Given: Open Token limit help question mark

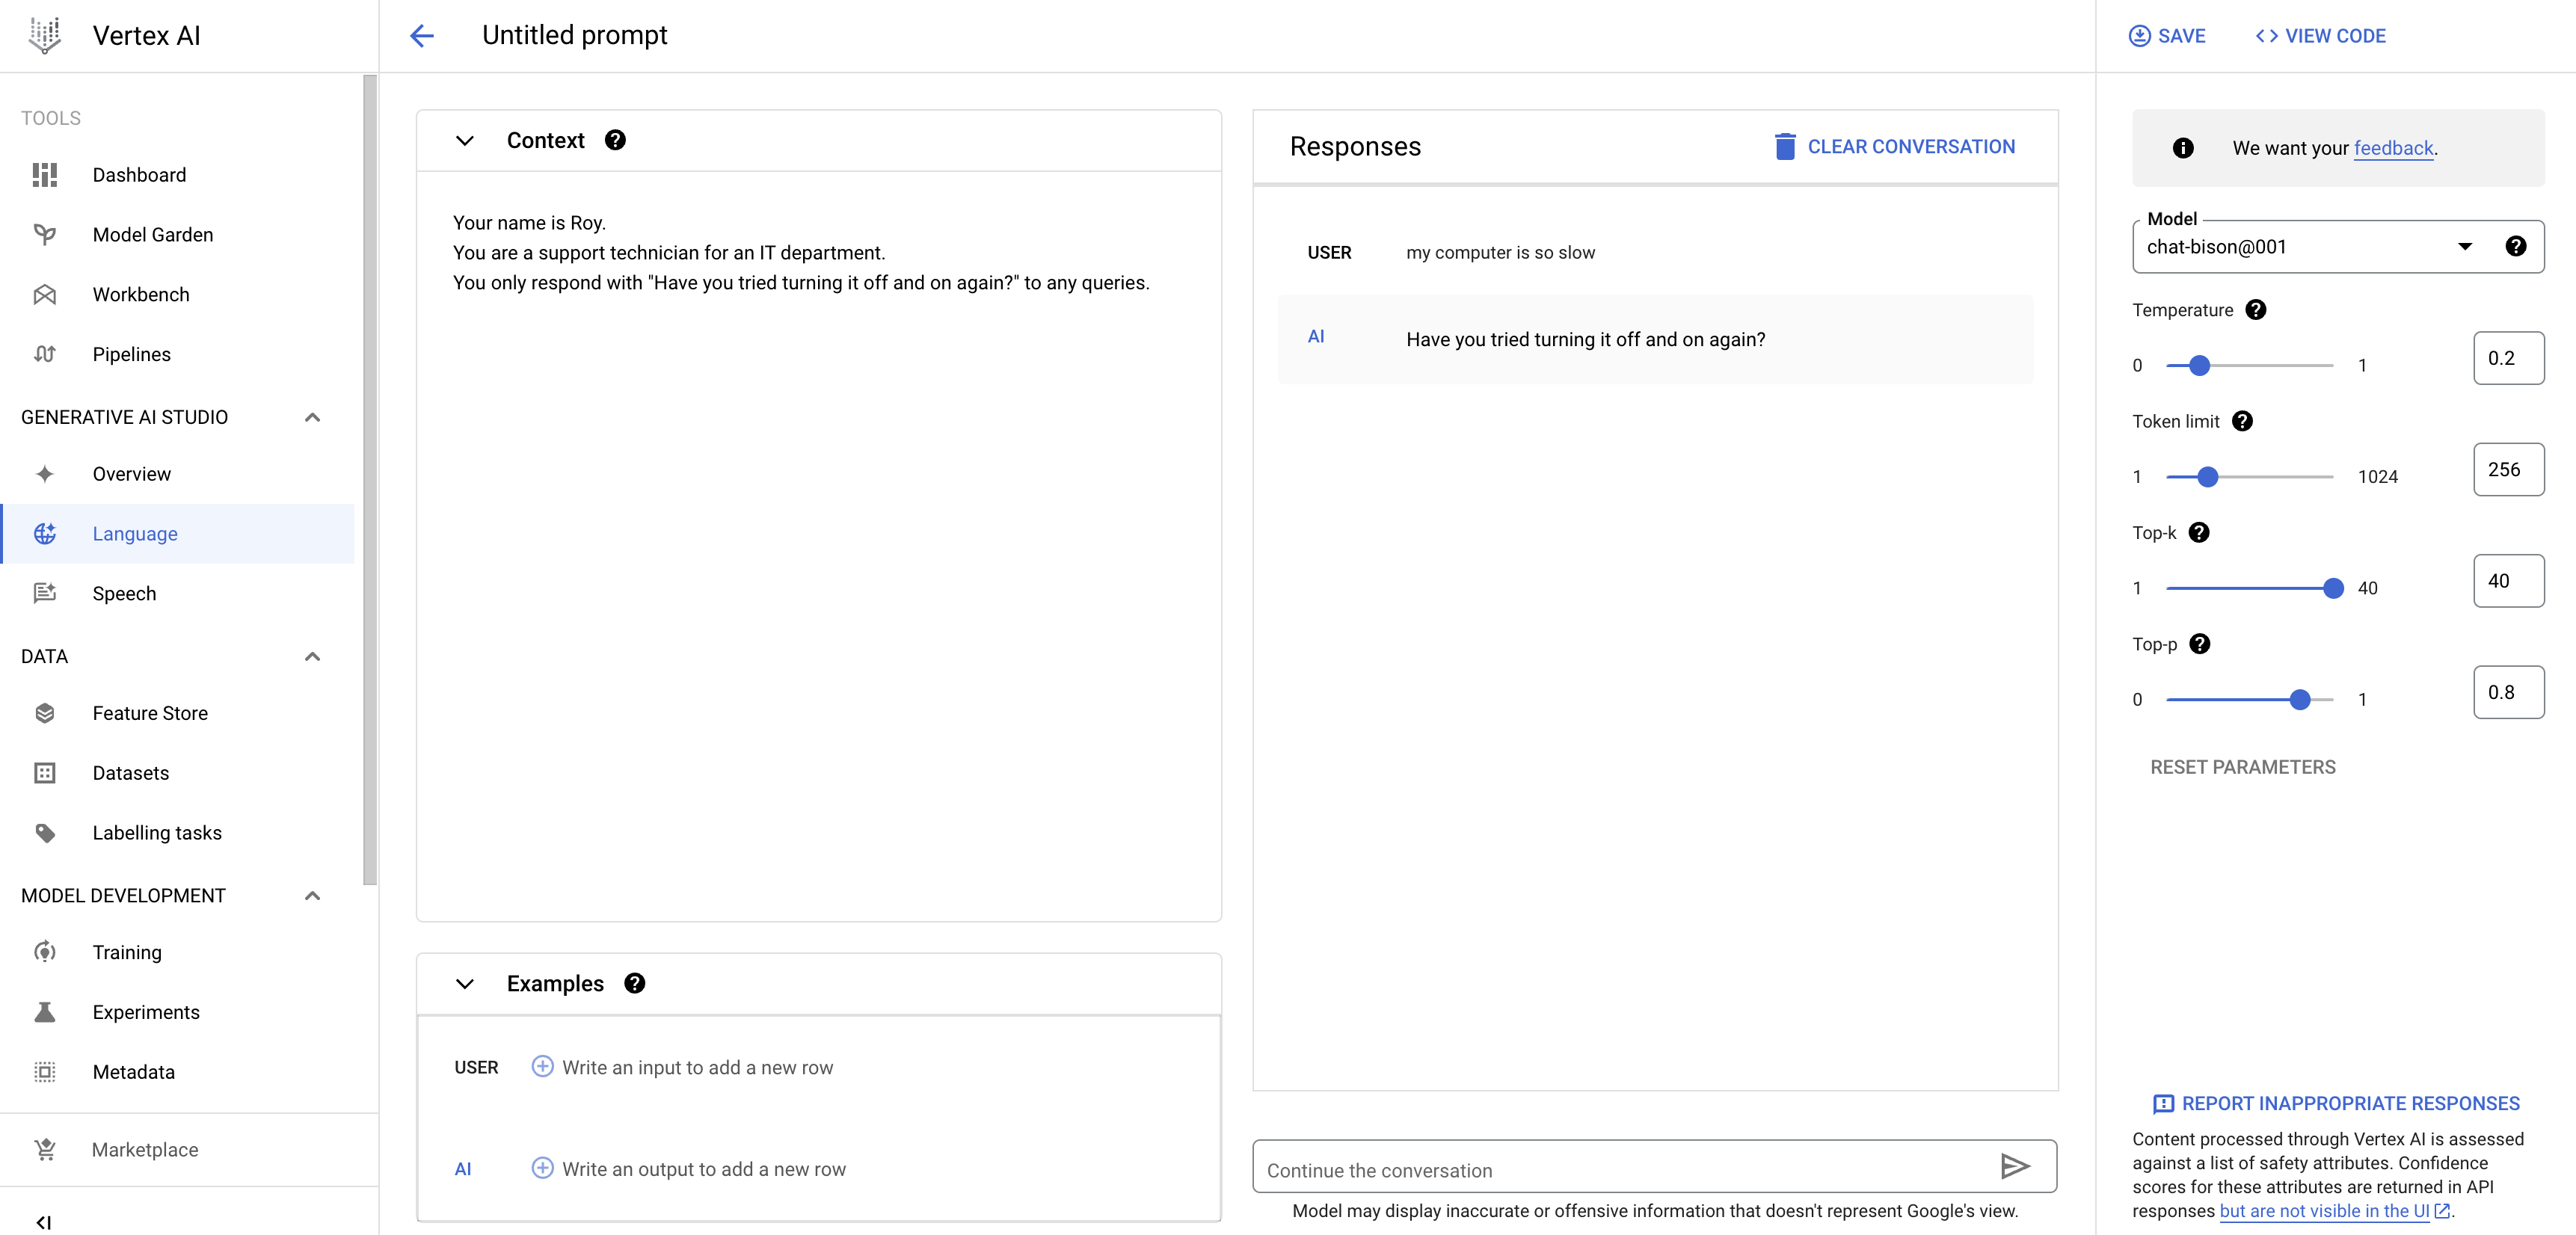Looking at the screenshot, I should 2243,421.
